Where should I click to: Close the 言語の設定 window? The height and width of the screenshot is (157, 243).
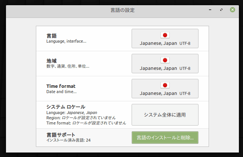[232, 10]
